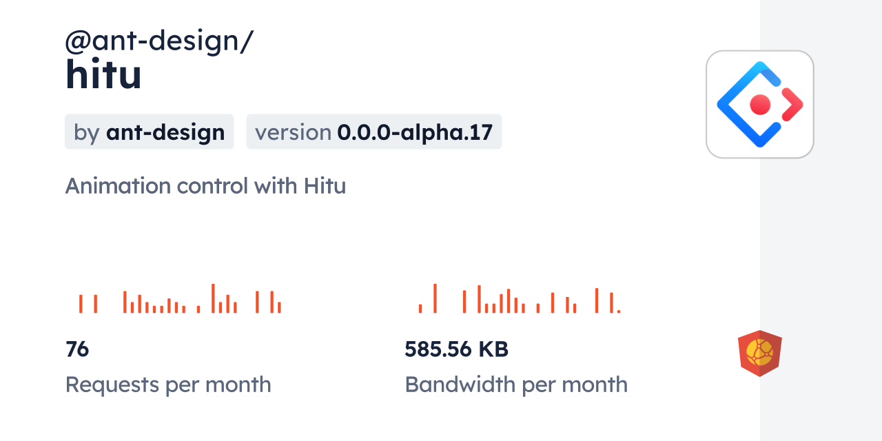Screen dimensions: 882x441
Task: Click the red dot inside Ant Design logo
Action: tap(760, 105)
